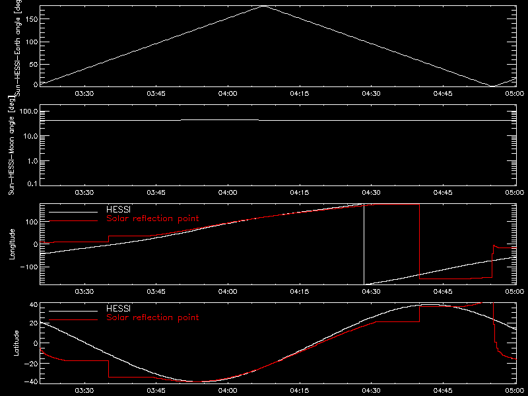Click '03:30' time label under Longitude plot
528x396 pixels.
84,291
